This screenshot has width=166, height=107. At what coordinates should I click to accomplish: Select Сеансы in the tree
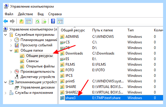(x=32, y=61)
